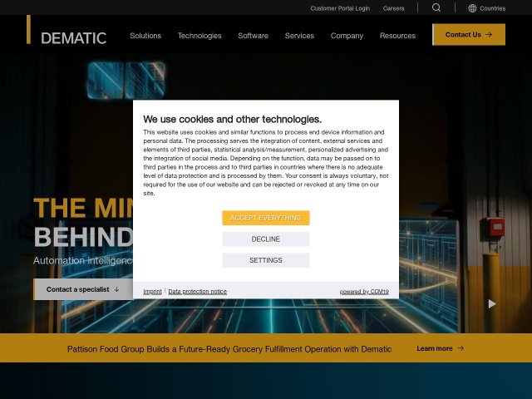Open the search magnifier icon
Viewport: 532px width, 399px height.
click(x=436, y=7)
